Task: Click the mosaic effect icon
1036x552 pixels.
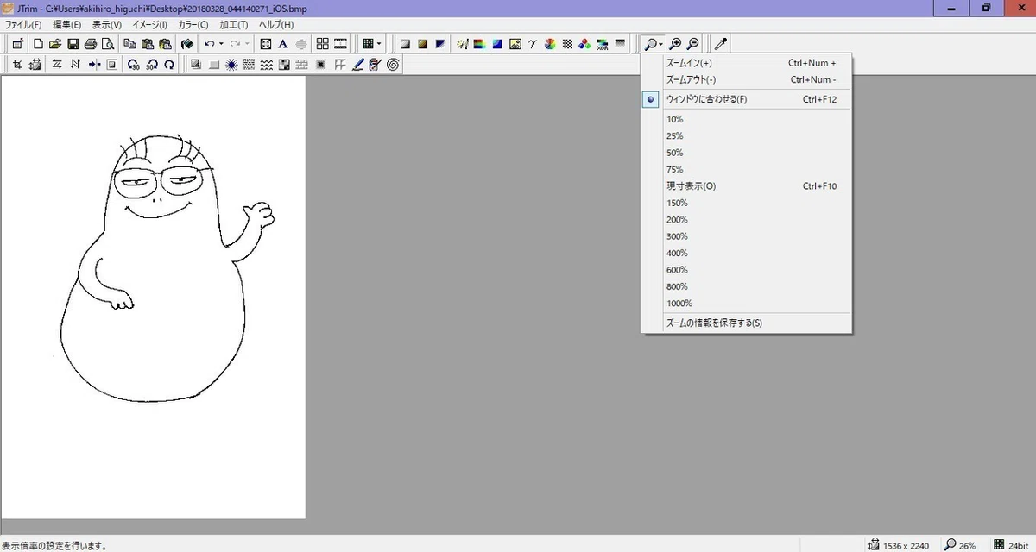Action: (285, 65)
